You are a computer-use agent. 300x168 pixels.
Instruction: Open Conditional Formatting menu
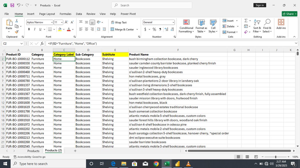[186, 26]
